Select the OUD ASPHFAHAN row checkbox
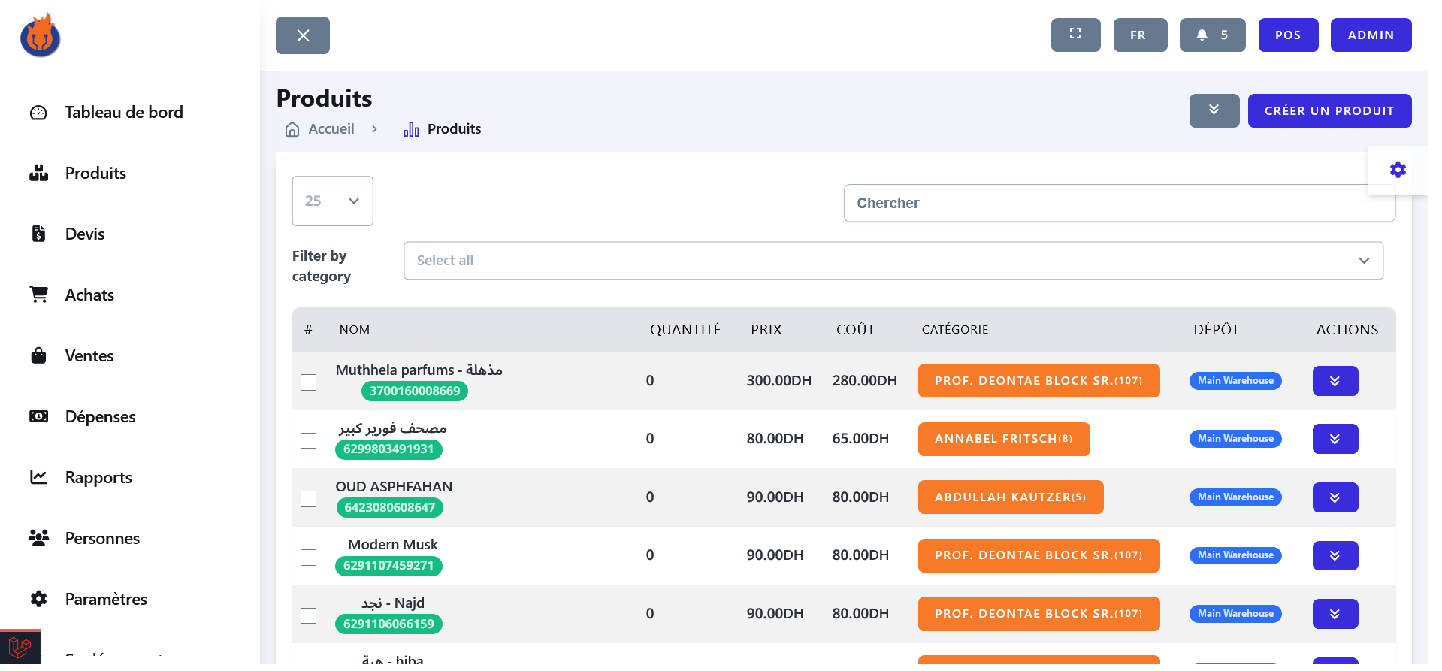This screenshot has height=671, width=1442. pyautogui.click(x=308, y=499)
